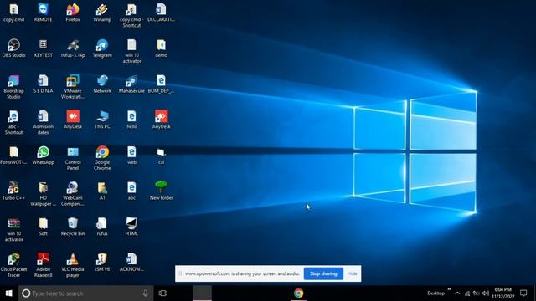Open Control Panel desktop icon

73,158
